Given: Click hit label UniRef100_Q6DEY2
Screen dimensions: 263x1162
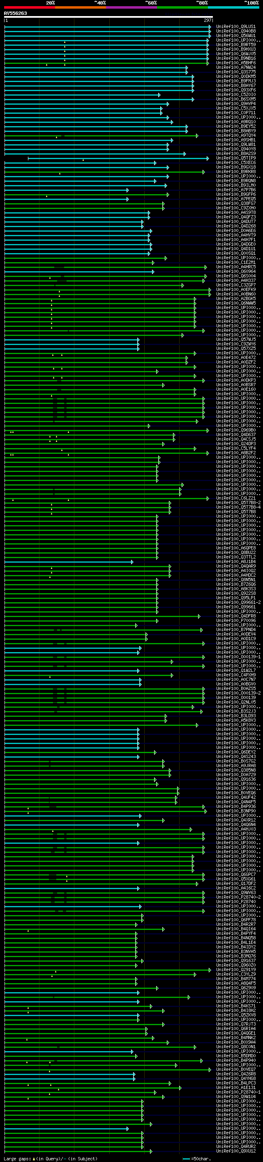Looking at the screenshot, I should point(235,752).
